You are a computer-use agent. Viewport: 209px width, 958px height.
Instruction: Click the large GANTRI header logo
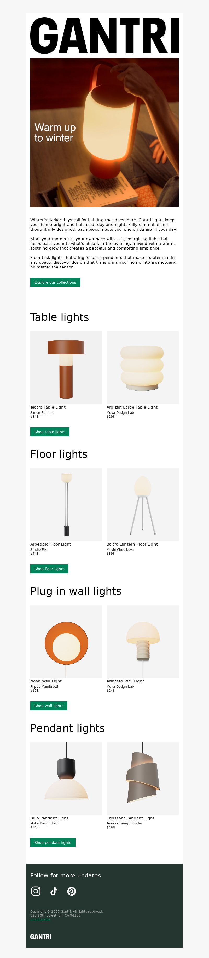[x=104, y=36]
